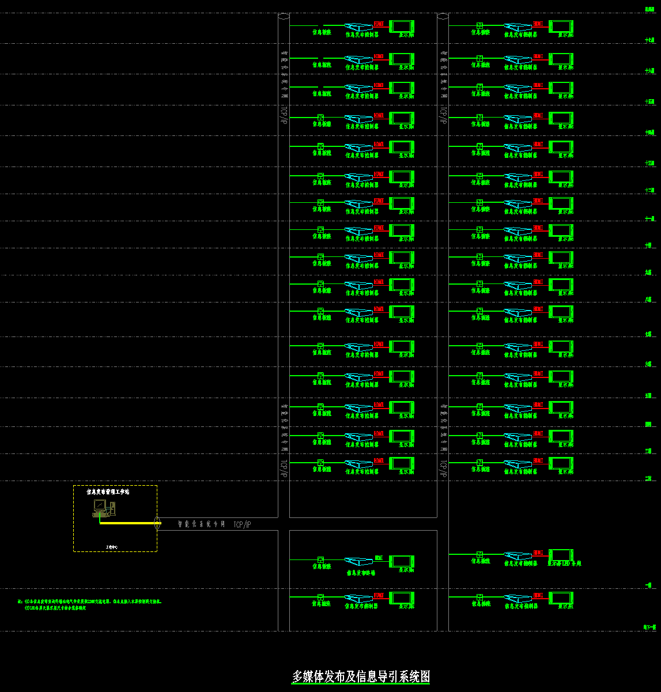Select the controller icon labeled 信息发布终端
The width and height of the screenshot is (661, 692).
pyautogui.click(x=359, y=561)
